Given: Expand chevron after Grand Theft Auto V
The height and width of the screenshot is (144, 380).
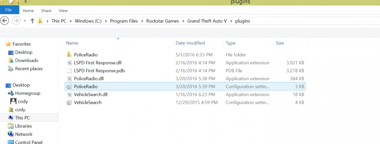Looking at the screenshot, I should coord(231,21).
